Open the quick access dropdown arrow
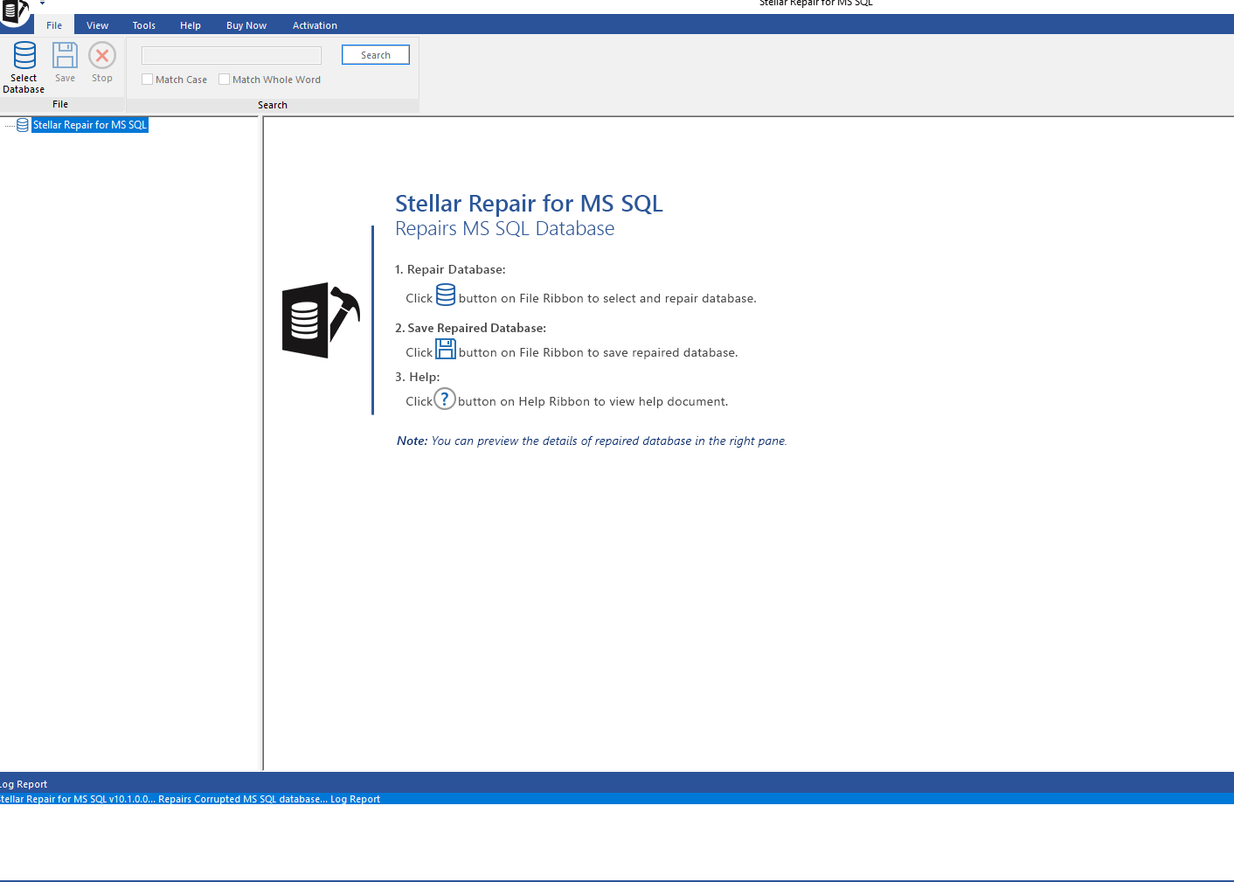1234x882 pixels. tap(42, 3)
